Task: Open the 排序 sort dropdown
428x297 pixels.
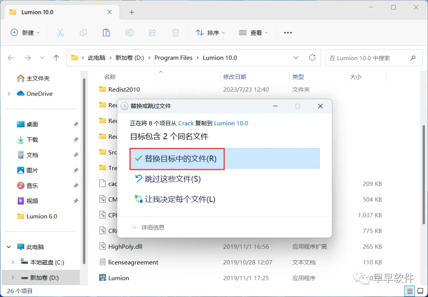Action: [x=210, y=33]
